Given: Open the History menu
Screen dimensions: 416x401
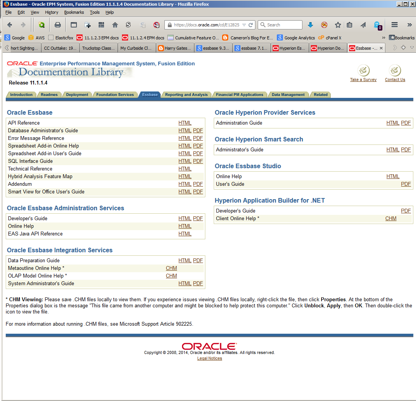Looking at the screenshot, I should coord(52,12).
